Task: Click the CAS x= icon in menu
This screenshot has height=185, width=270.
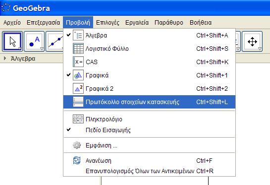Action: point(78,62)
